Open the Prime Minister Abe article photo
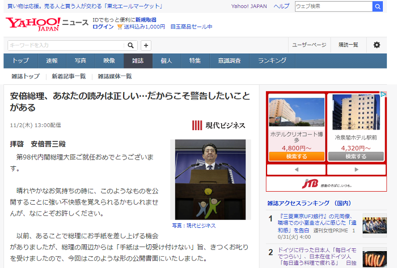The image size is (397, 268). [210, 179]
